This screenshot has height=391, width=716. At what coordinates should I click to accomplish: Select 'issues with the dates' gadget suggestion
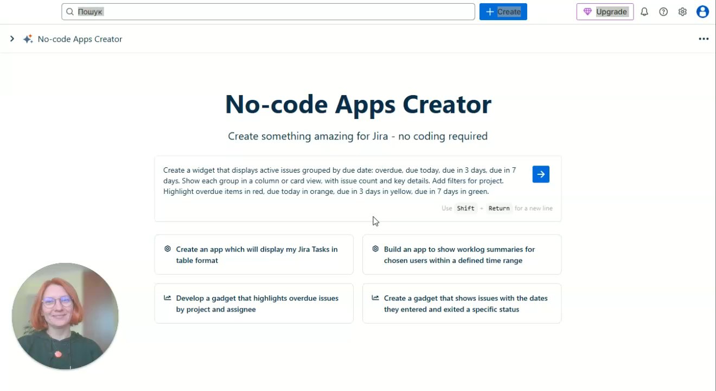tap(462, 304)
